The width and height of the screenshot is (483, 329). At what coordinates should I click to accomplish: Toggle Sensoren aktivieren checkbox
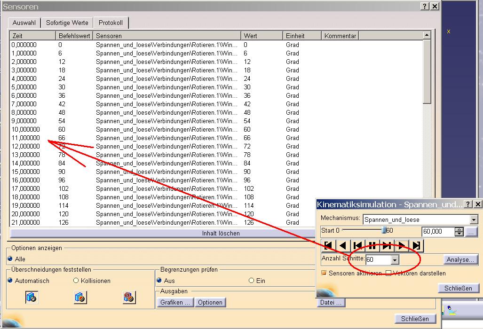pyautogui.click(x=324, y=273)
